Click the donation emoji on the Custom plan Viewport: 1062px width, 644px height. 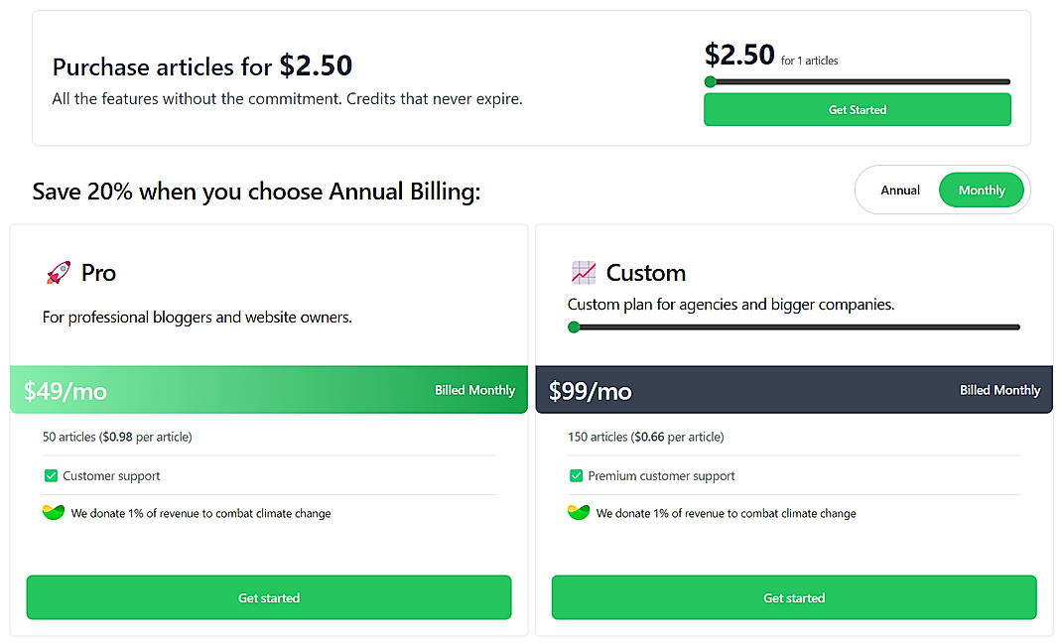578,513
